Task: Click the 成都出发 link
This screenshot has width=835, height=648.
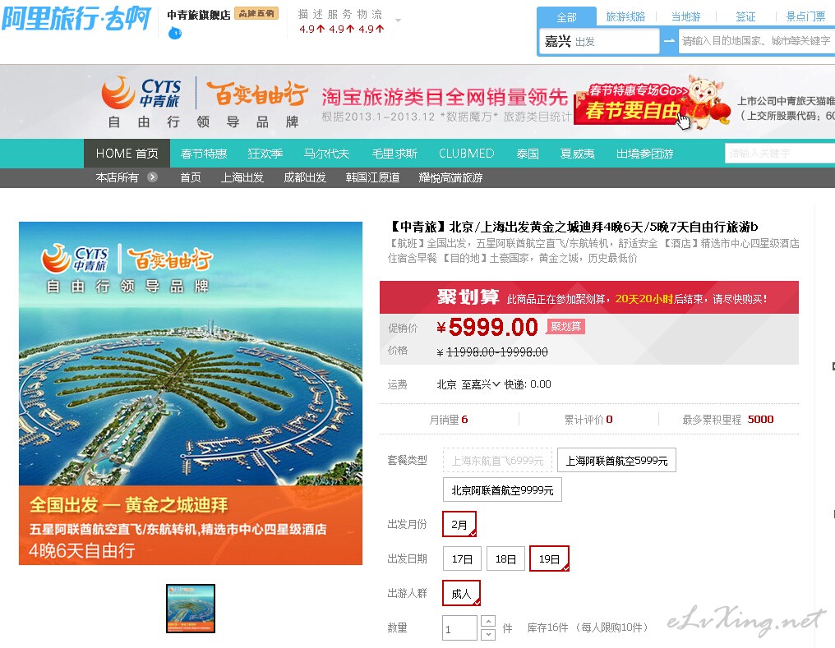Action: 305,177
